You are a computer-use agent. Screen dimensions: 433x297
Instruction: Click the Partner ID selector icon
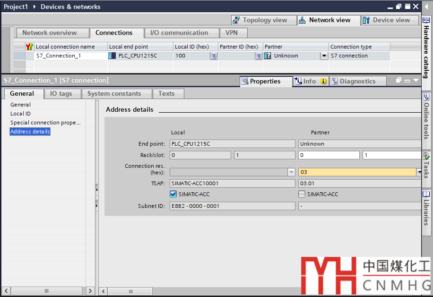pyautogui.click(x=259, y=56)
